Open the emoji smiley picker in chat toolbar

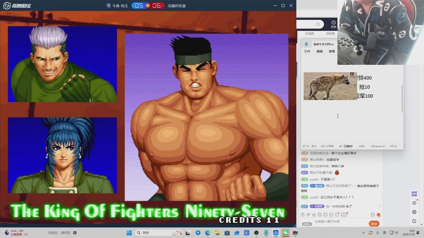302,215
